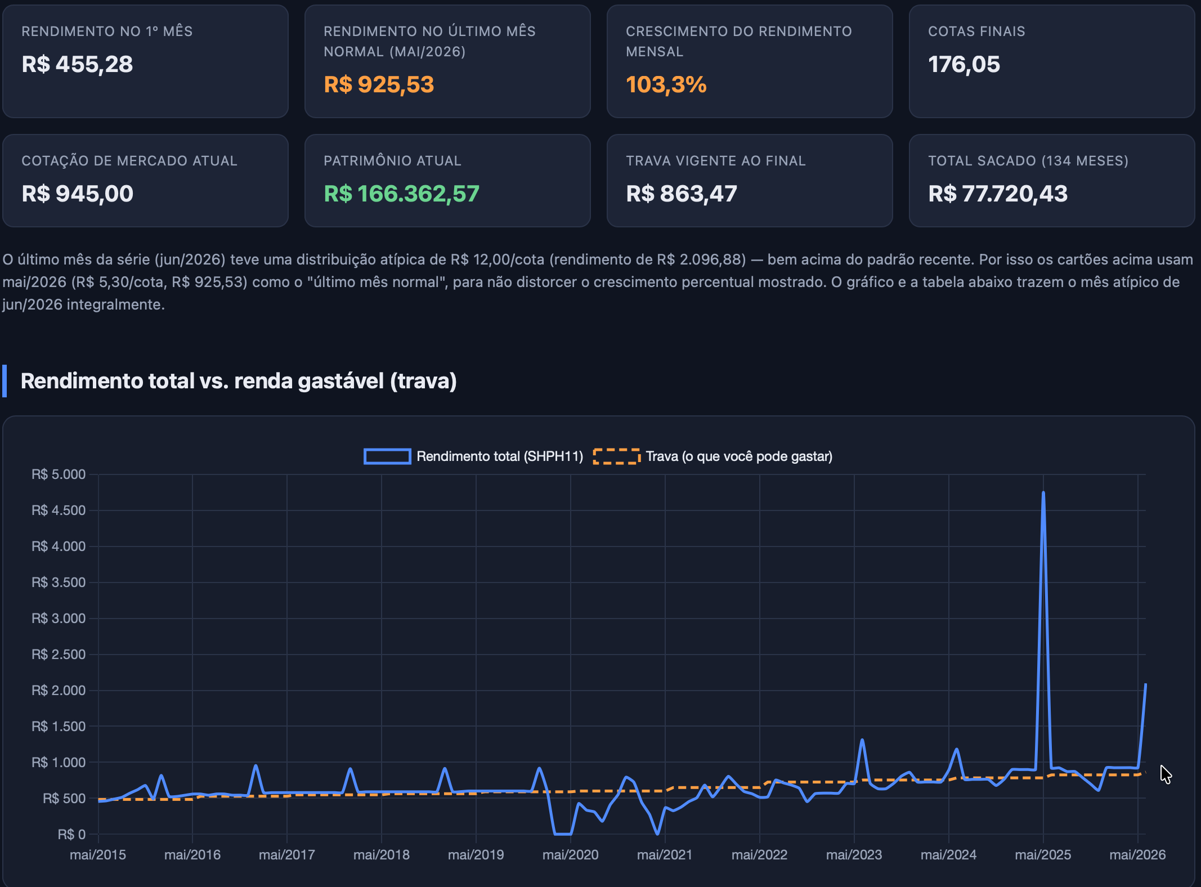Click the mai/2021 x-axis label
1201x887 pixels.
[665, 855]
